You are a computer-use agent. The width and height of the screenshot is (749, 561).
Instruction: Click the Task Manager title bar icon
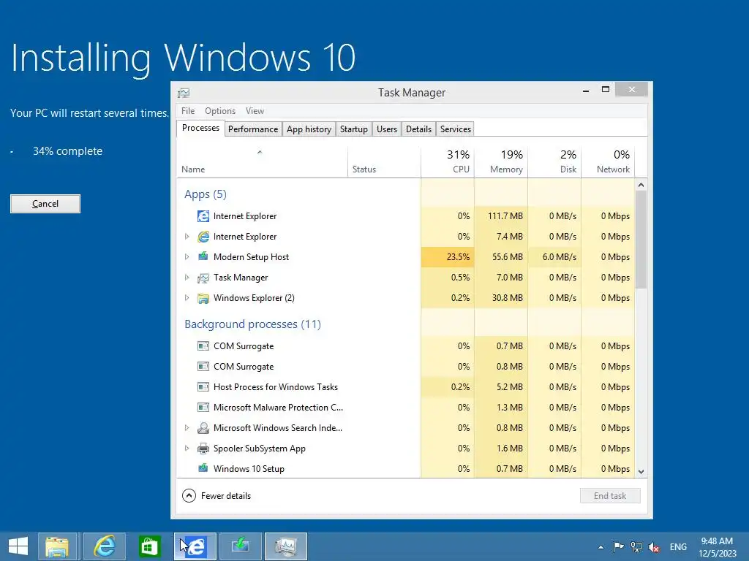click(x=184, y=93)
